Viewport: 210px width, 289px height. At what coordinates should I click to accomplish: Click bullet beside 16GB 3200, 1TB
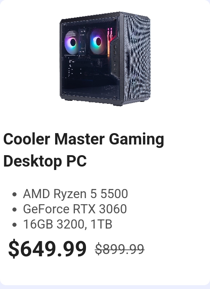coord(14,225)
